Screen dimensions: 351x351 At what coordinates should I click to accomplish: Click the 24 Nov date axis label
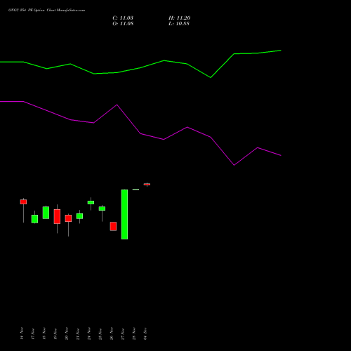point(89,333)
